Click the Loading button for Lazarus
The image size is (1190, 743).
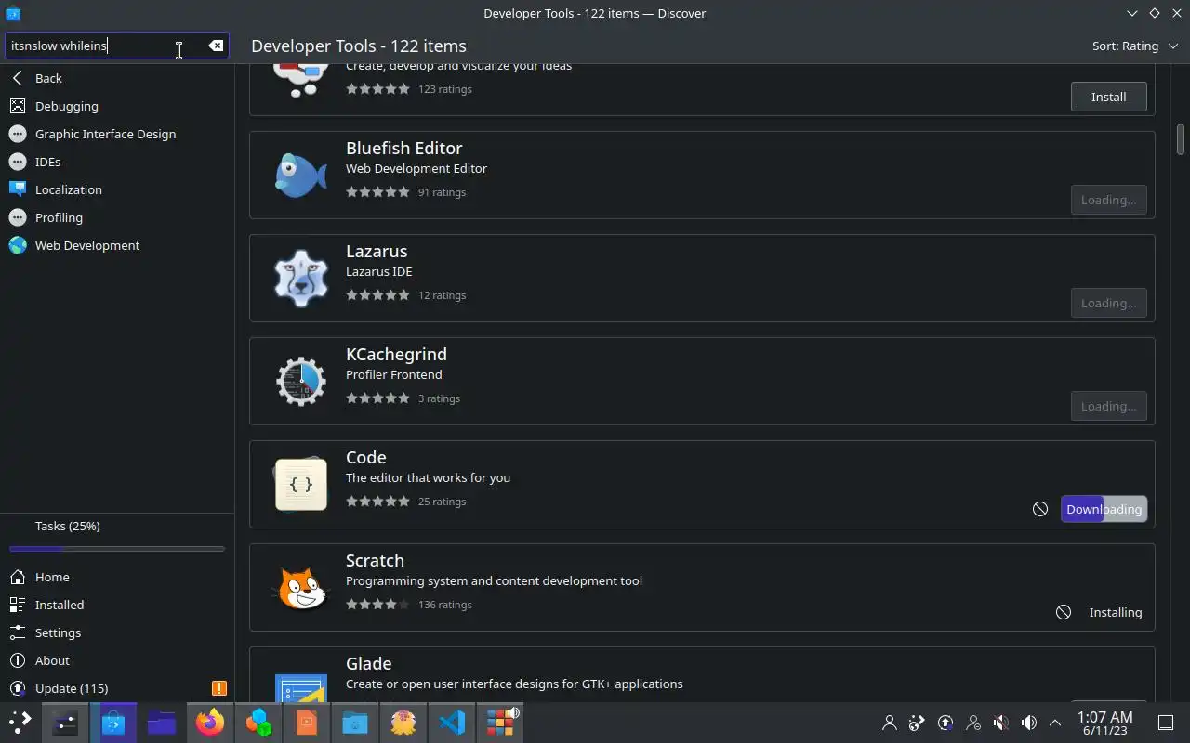[1108, 303]
